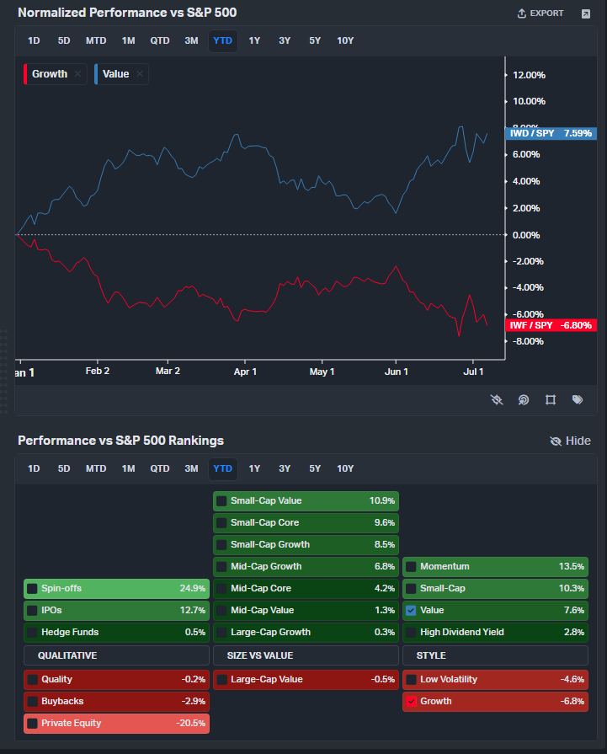Click the crop frame chart icon
The height and width of the screenshot is (754, 607).
tap(551, 399)
